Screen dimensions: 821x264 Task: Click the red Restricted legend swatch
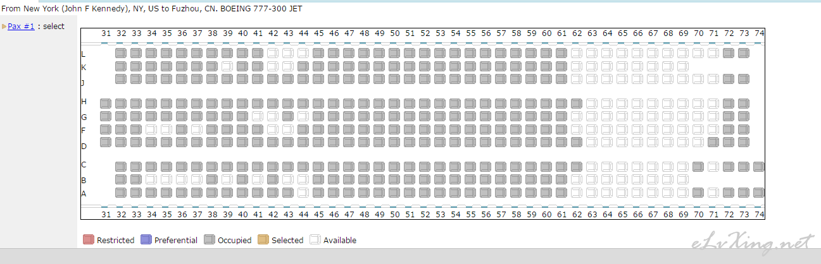[x=89, y=239]
